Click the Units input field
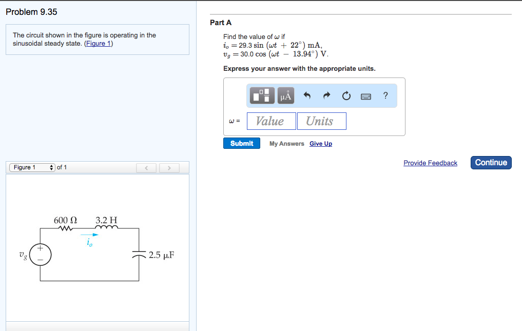The image size is (522, 331). [x=322, y=121]
